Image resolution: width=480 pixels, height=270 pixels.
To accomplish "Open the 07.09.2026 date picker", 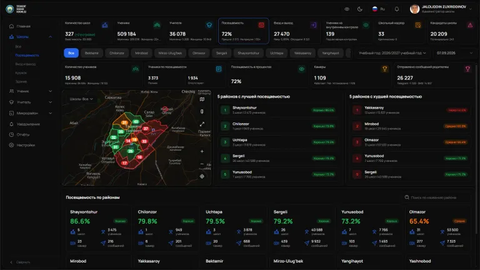I will click(454, 53).
